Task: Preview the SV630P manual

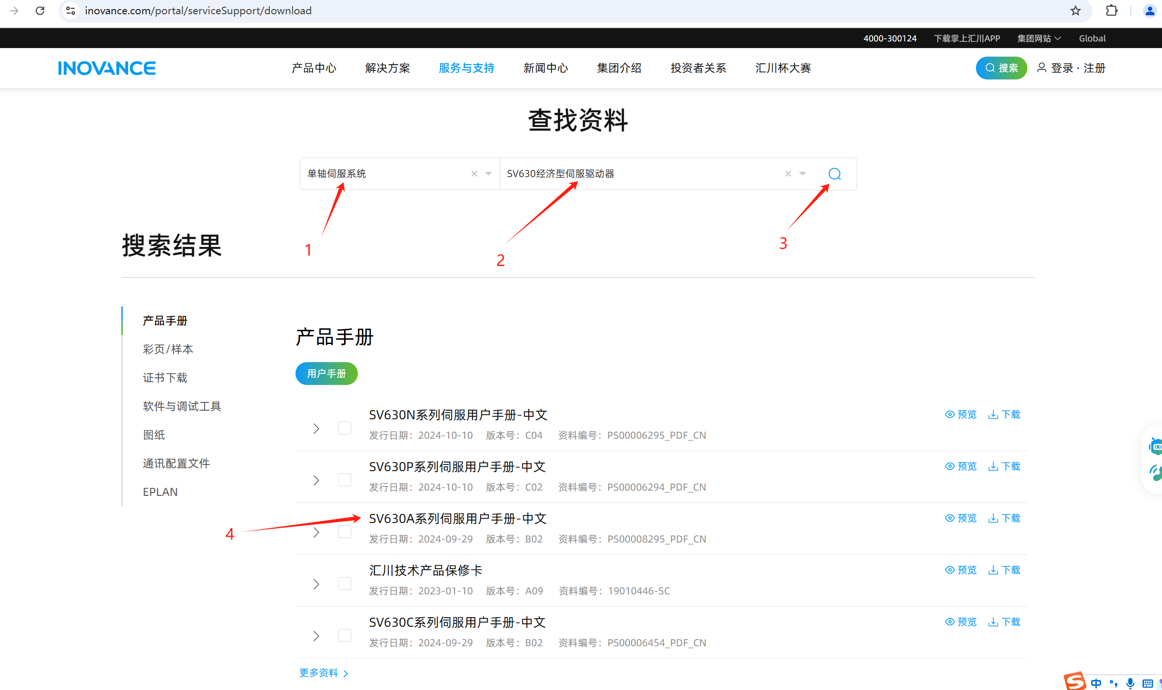Action: (961, 466)
